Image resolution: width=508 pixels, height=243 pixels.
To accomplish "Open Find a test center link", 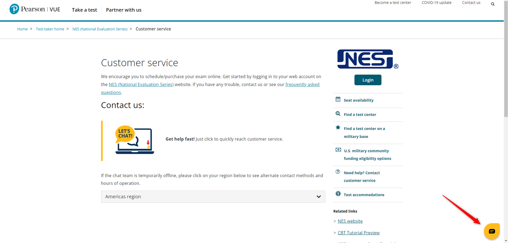I will coord(360,115).
